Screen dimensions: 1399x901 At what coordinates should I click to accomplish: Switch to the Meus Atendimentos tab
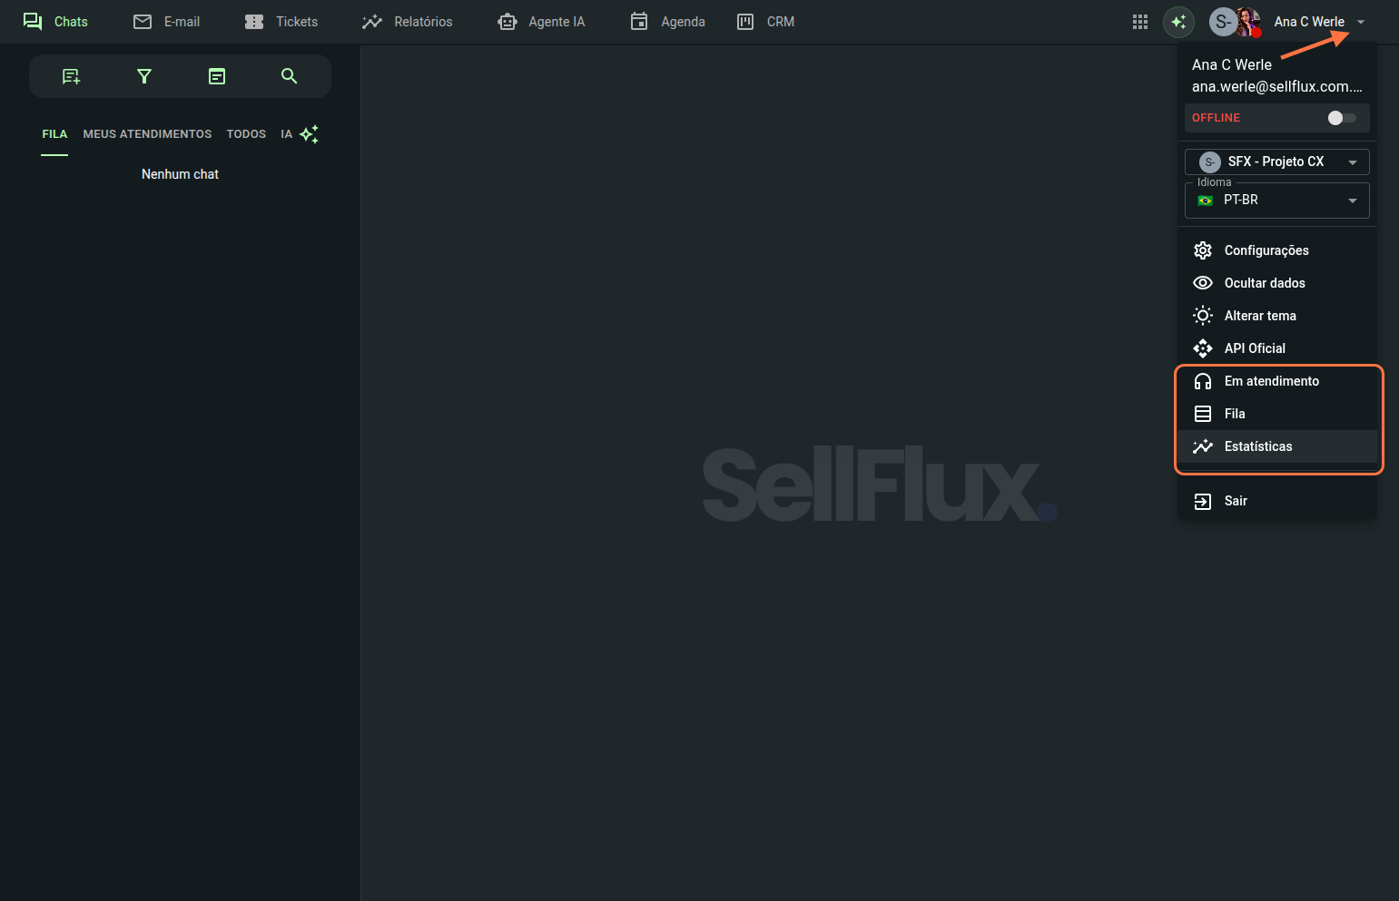click(147, 134)
